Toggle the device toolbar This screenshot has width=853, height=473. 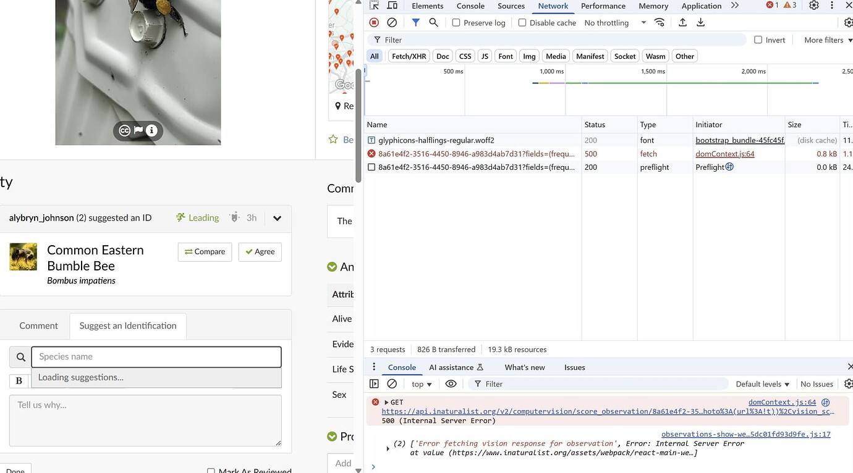(392, 5)
